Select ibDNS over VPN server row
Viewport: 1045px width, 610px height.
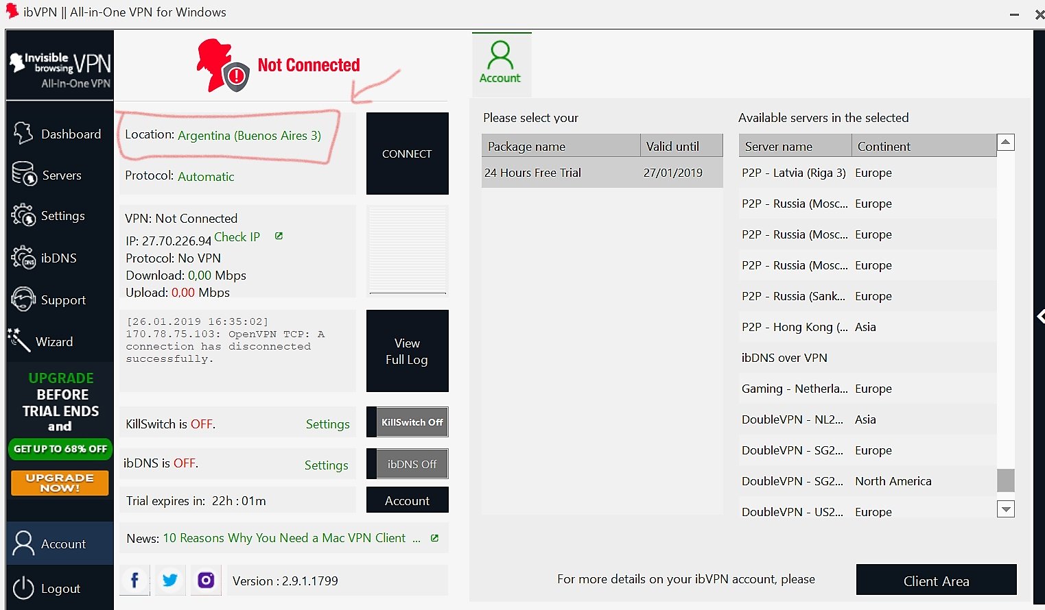867,358
